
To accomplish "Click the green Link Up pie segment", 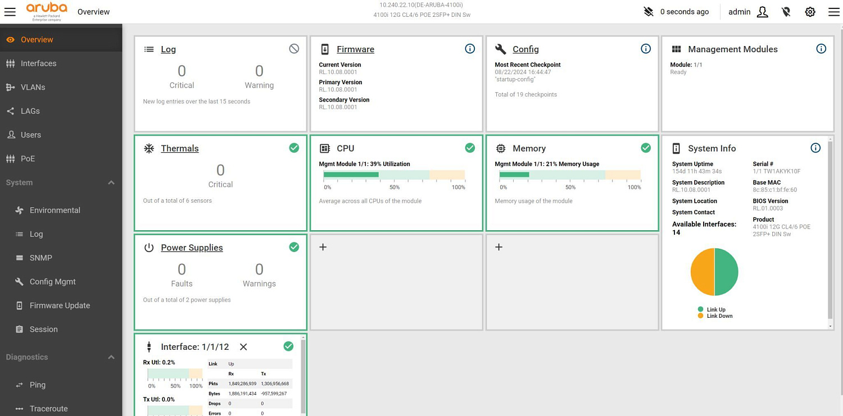I will (x=727, y=272).
